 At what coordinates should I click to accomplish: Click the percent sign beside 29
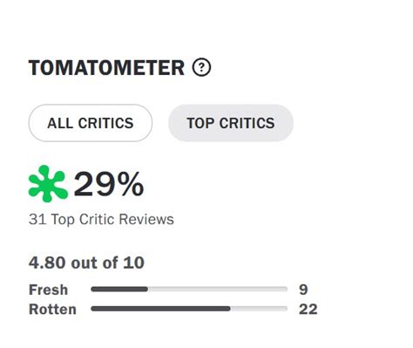coord(129,184)
